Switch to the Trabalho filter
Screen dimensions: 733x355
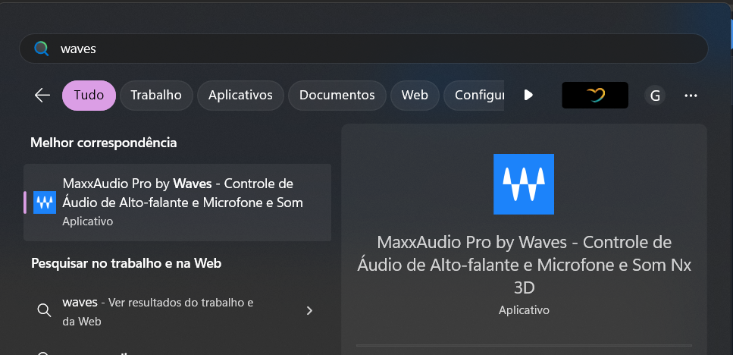click(156, 95)
